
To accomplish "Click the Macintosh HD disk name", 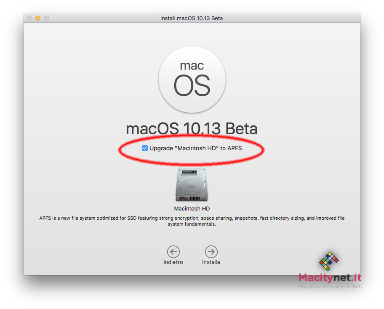I will [x=192, y=209].
